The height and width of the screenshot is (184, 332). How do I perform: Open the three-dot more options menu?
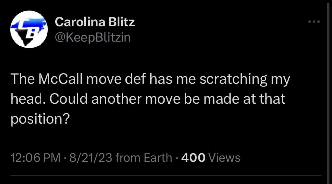pyautogui.click(x=313, y=22)
